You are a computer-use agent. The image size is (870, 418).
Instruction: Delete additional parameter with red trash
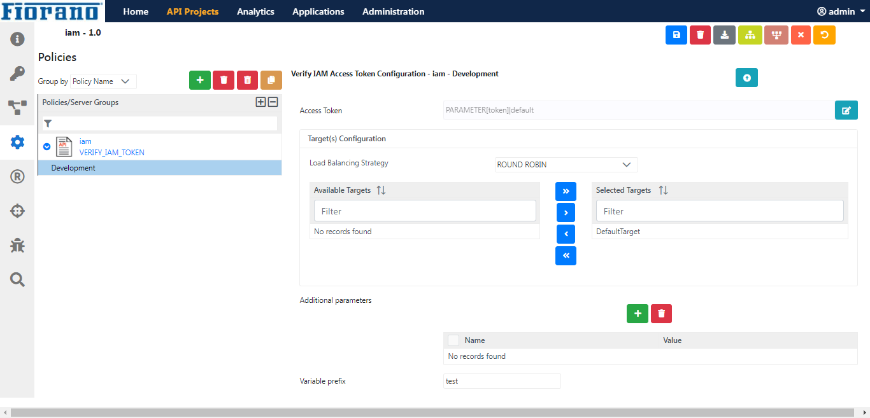662,314
